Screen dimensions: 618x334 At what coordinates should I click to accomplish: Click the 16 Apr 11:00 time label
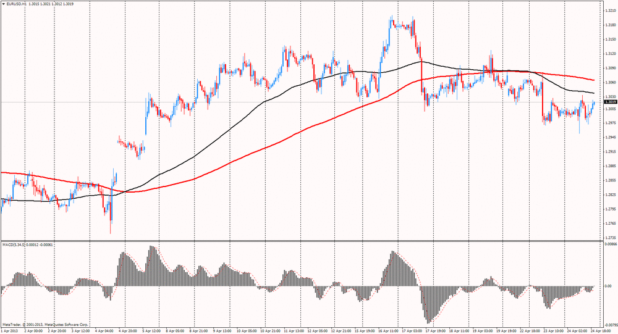[388, 331]
